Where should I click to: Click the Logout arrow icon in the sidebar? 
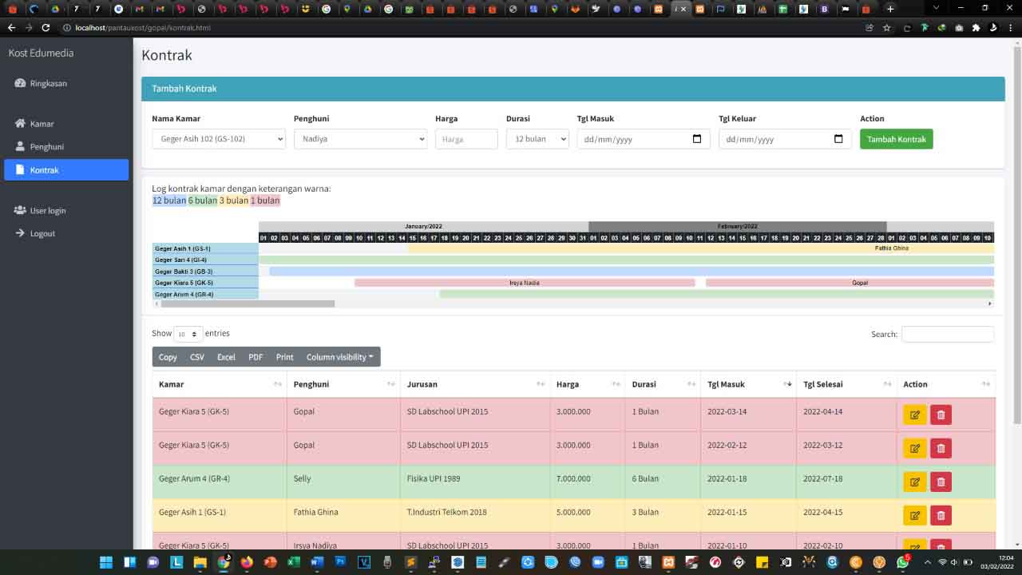[x=20, y=233]
